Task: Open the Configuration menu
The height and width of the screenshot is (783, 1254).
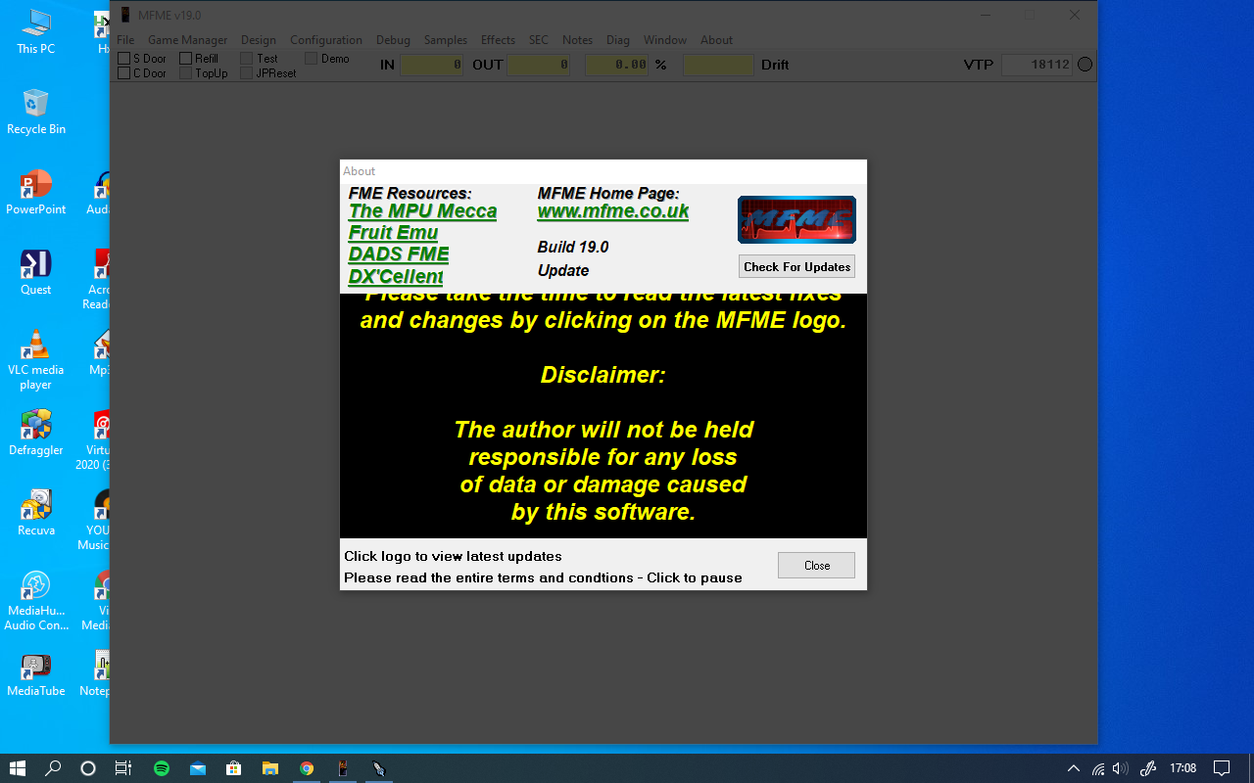Action: 326,40
